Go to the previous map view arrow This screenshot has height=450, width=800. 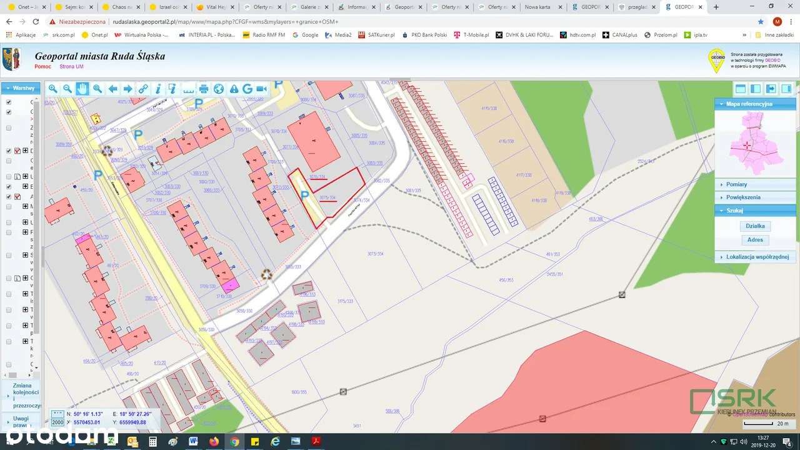coord(113,89)
